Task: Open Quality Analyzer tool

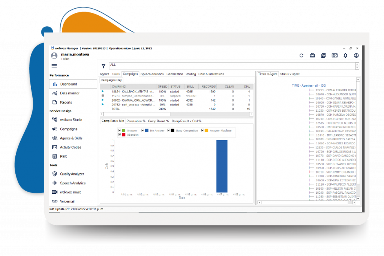Action: (72, 174)
